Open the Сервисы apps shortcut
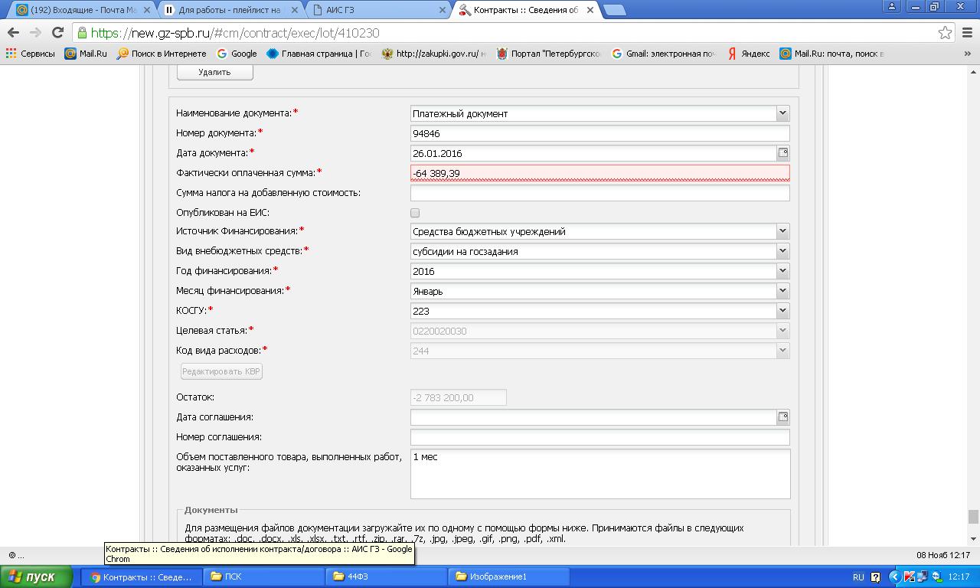The image size is (980, 588). 31,54
